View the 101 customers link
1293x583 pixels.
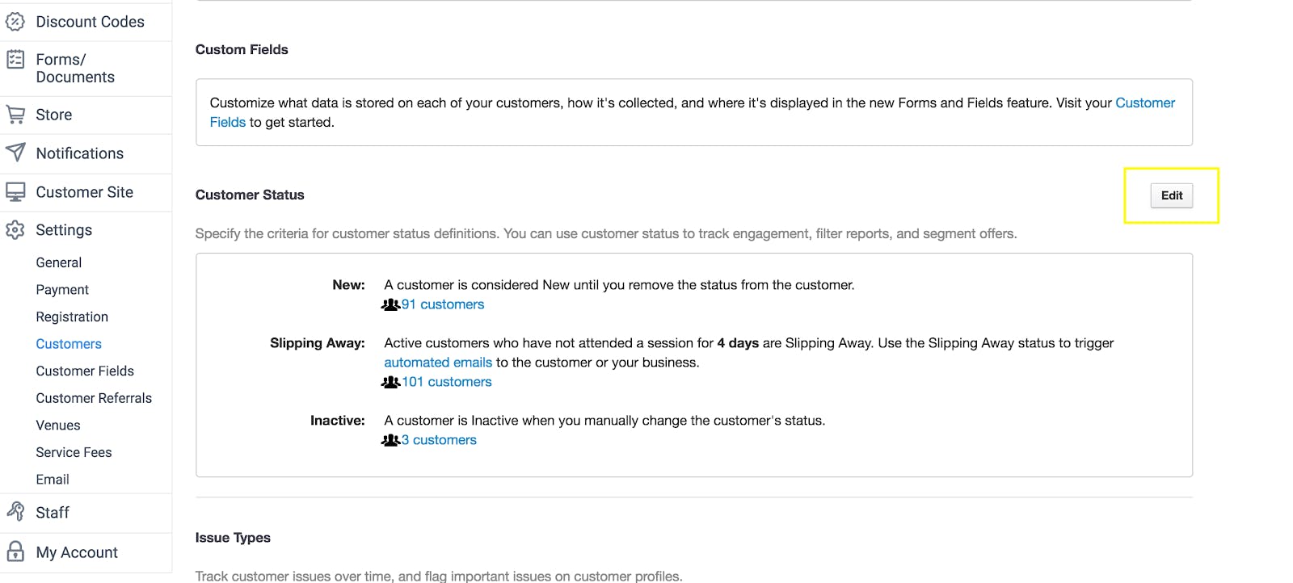click(447, 382)
